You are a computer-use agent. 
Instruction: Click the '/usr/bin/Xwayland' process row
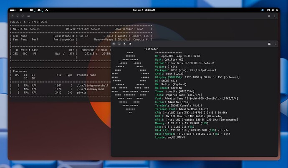pyautogui.click(x=61, y=89)
